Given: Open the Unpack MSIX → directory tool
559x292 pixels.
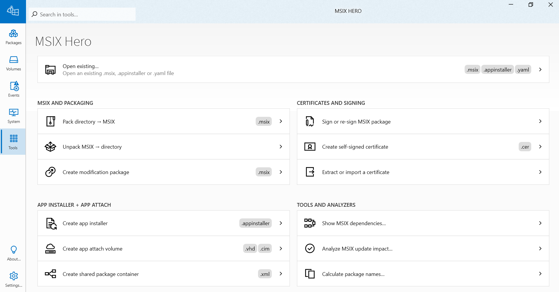Looking at the screenshot, I should (164, 147).
